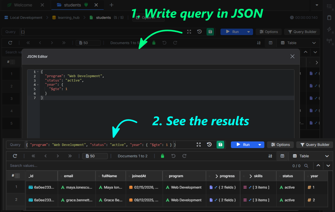Toggle the sort control in the # column header
Viewport: 335px width, 212px height.
pyautogui.click(x=17, y=176)
